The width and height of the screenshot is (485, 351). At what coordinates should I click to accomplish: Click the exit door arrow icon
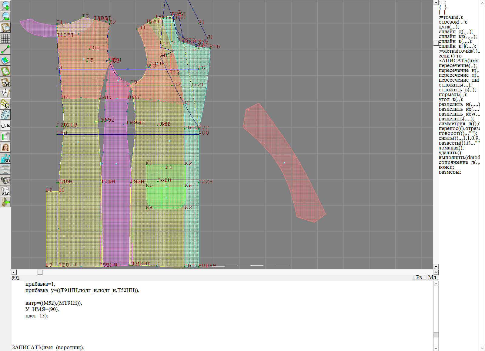[5, 202]
